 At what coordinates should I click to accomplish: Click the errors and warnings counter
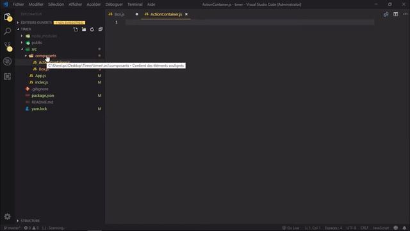click(31, 228)
